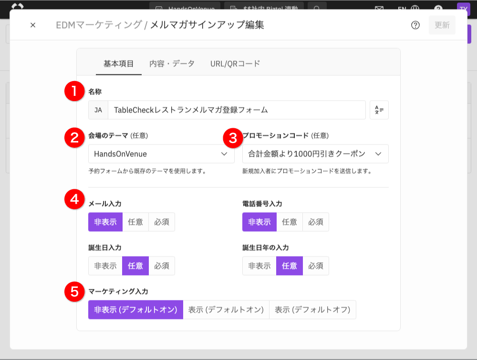This screenshot has width=477, height=360.
Task: Expand the 会場のテーマ HandsOnVenue dropdown
Action: tap(161, 154)
